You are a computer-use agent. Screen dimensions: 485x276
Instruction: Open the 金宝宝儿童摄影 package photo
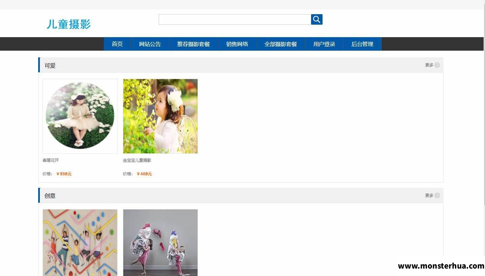pos(160,116)
